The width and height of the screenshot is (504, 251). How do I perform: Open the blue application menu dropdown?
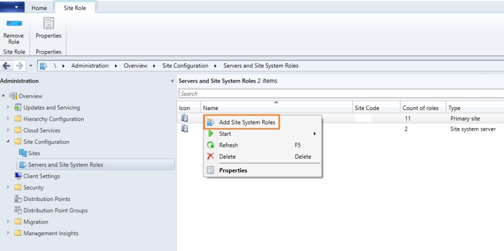coord(12,7)
